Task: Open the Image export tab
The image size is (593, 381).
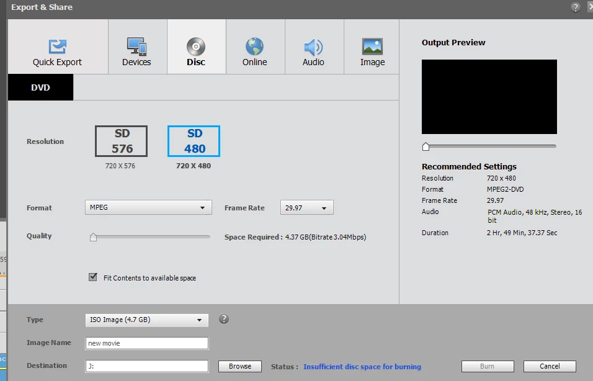Action: tap(372, 47)
